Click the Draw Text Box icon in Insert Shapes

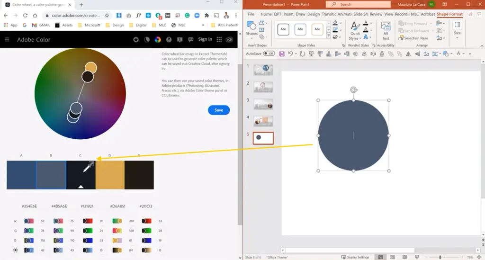[x=262, y=30]
